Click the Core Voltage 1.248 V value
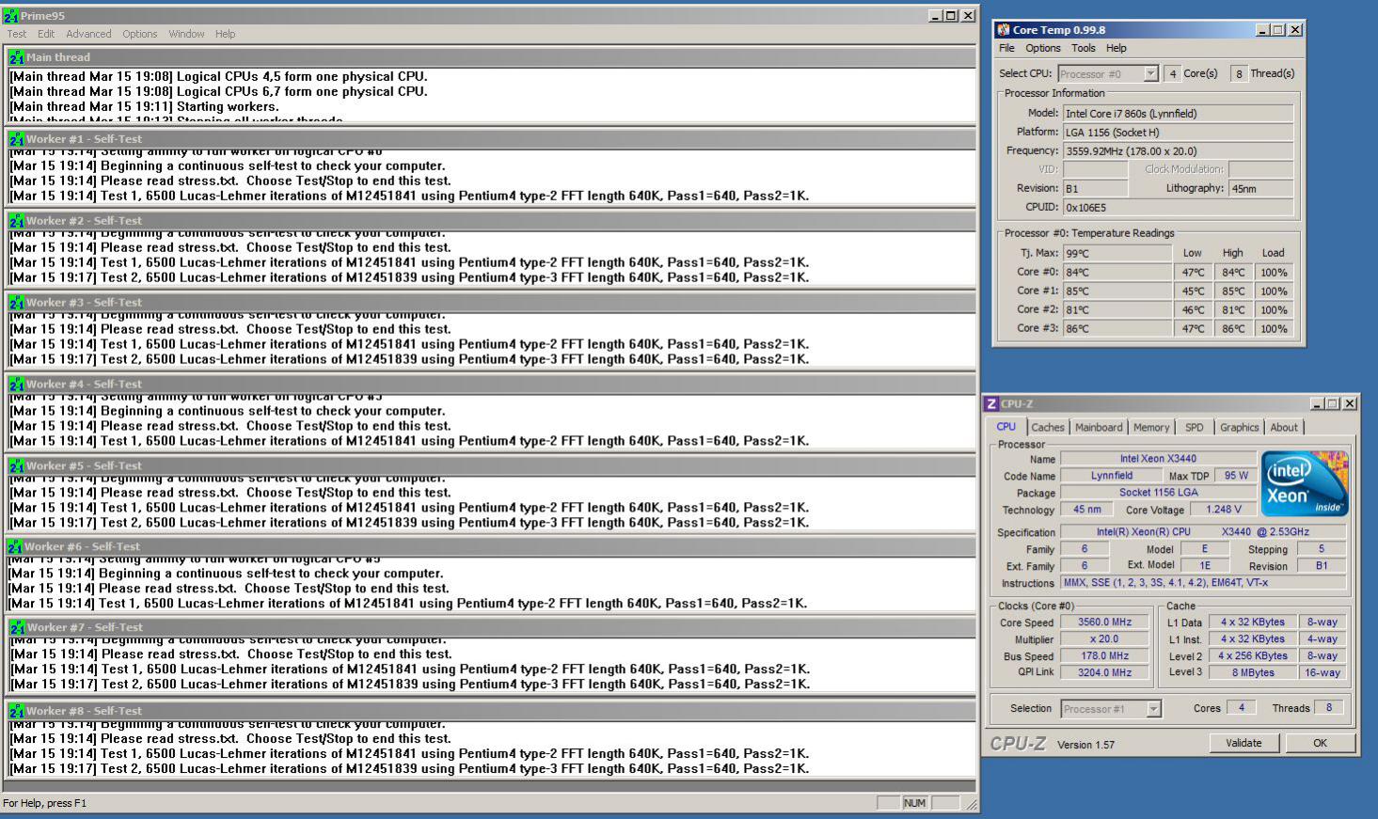This screenshot has height=819, width=1378. (1223, 509)
